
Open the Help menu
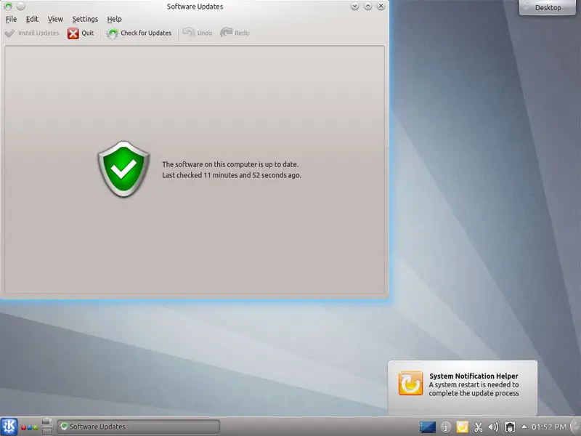[x=114, y=19]
